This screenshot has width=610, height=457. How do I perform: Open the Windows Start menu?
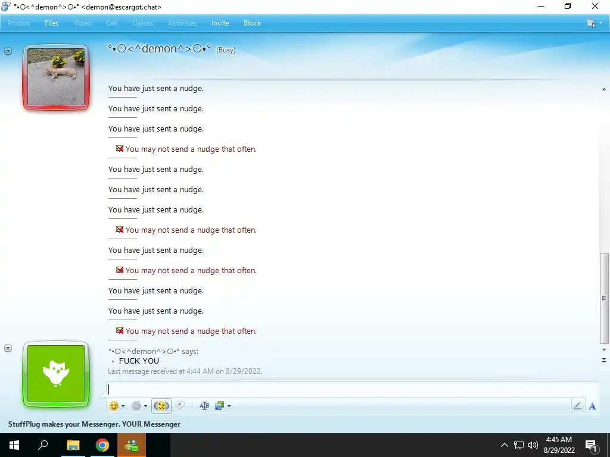[14, 445]
